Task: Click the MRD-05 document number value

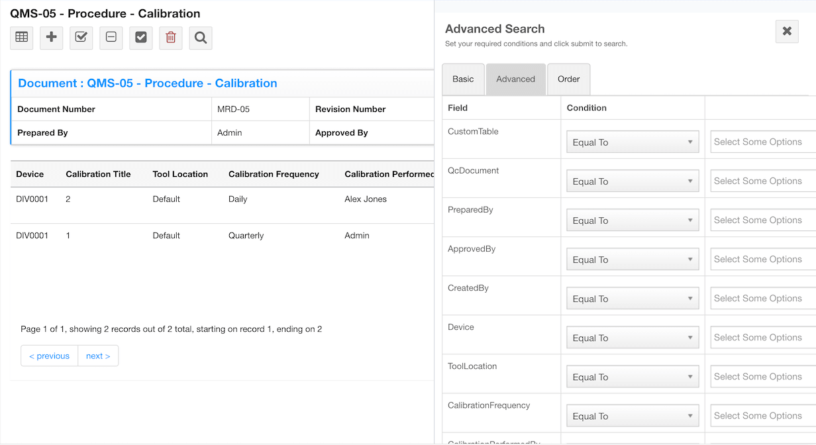Action: pos(233,109)
